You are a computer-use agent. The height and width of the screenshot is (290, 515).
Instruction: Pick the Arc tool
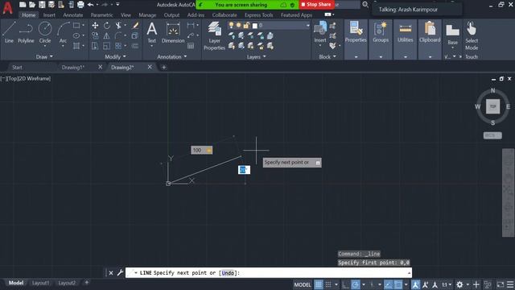pos(63,31)
